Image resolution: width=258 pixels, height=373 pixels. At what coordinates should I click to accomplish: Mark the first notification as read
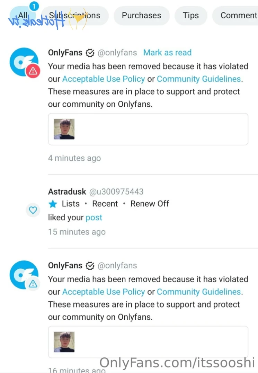click(167, 53)
